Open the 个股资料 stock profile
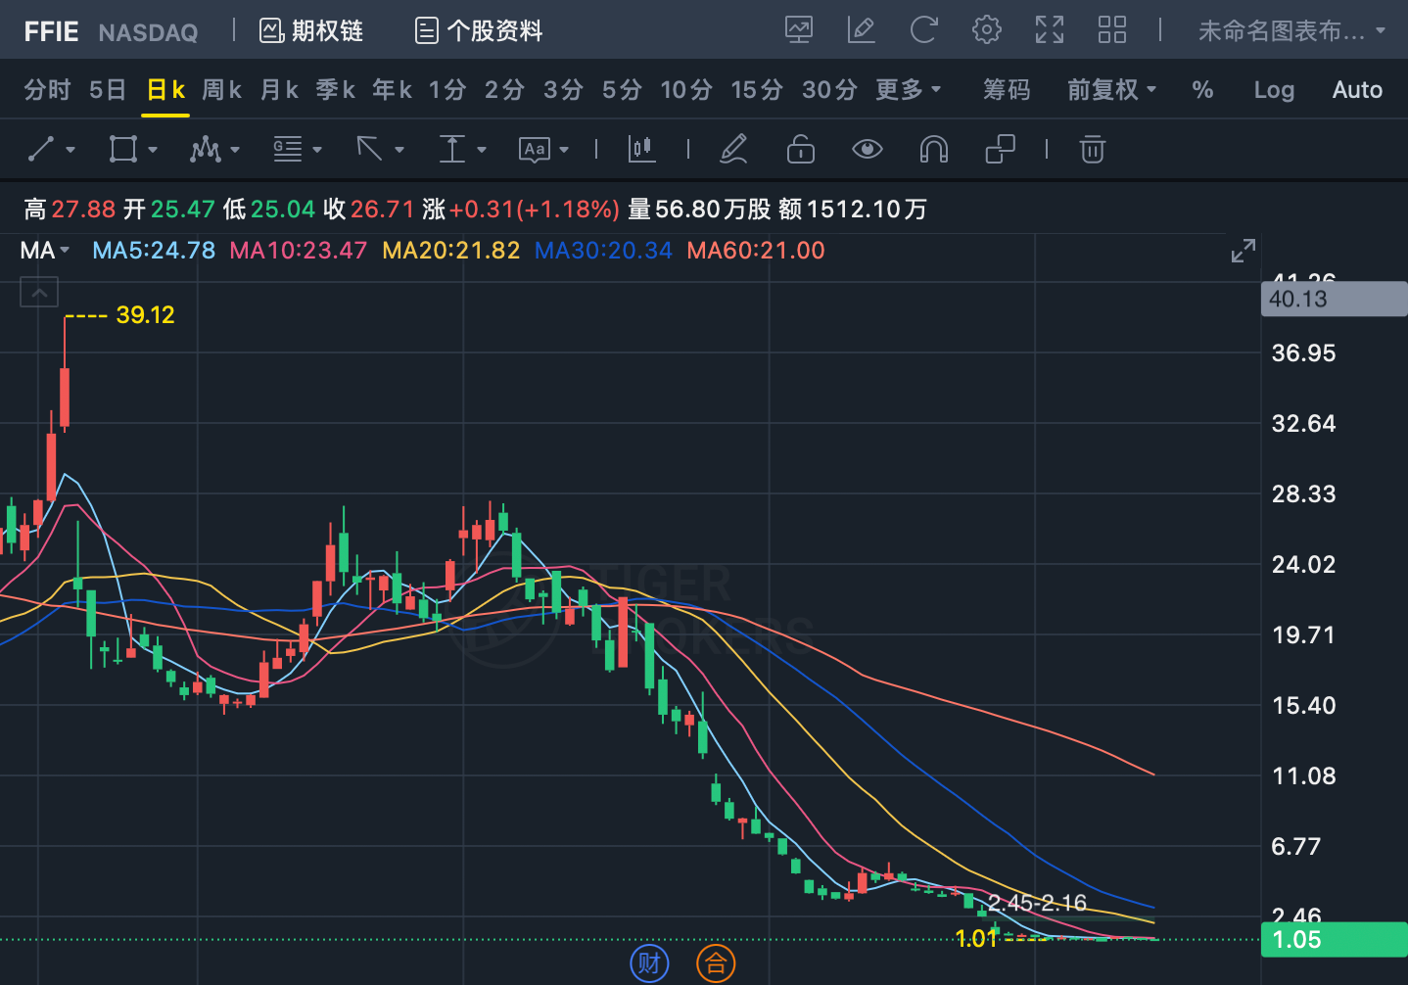 point(479,31)
